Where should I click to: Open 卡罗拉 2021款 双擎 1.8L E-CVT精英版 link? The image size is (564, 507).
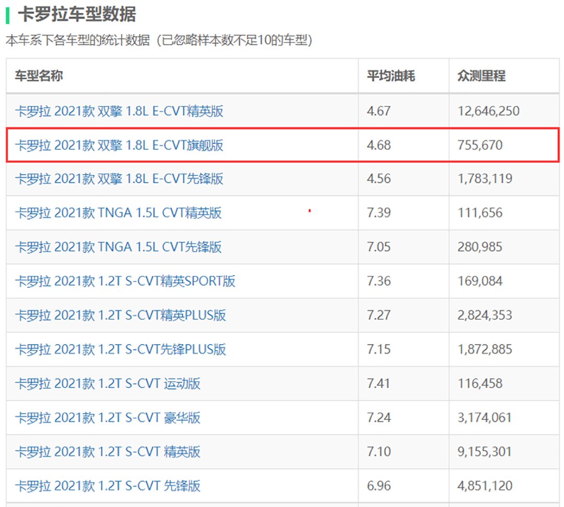(119, 111)
